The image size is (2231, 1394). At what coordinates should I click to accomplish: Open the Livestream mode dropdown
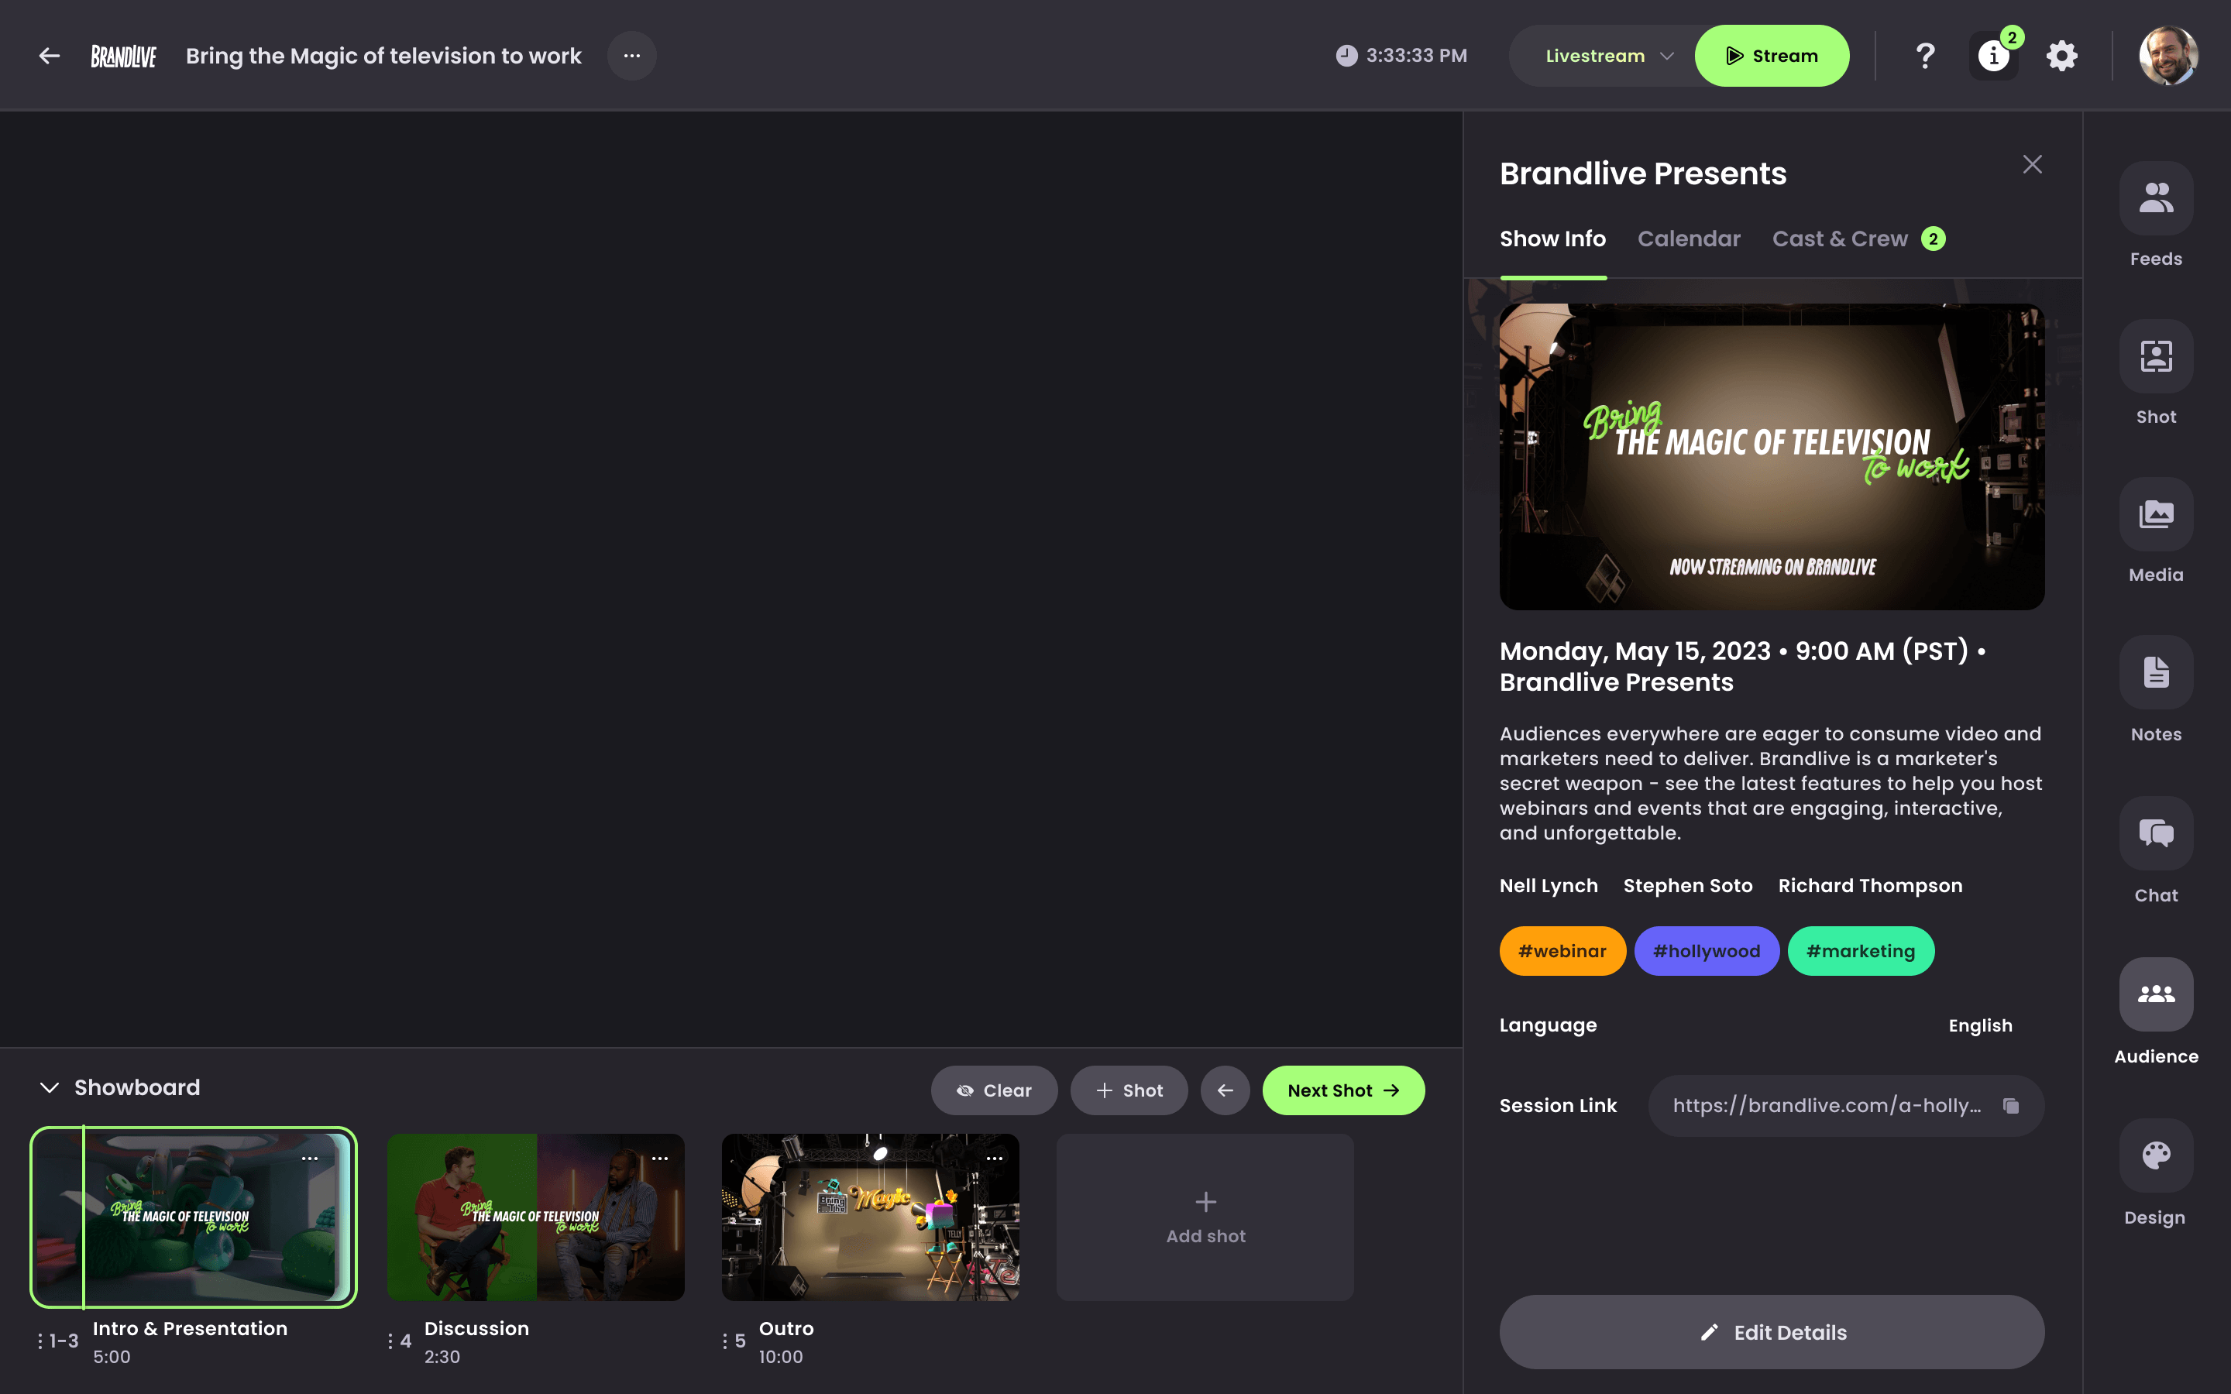tap(1608, 57)
